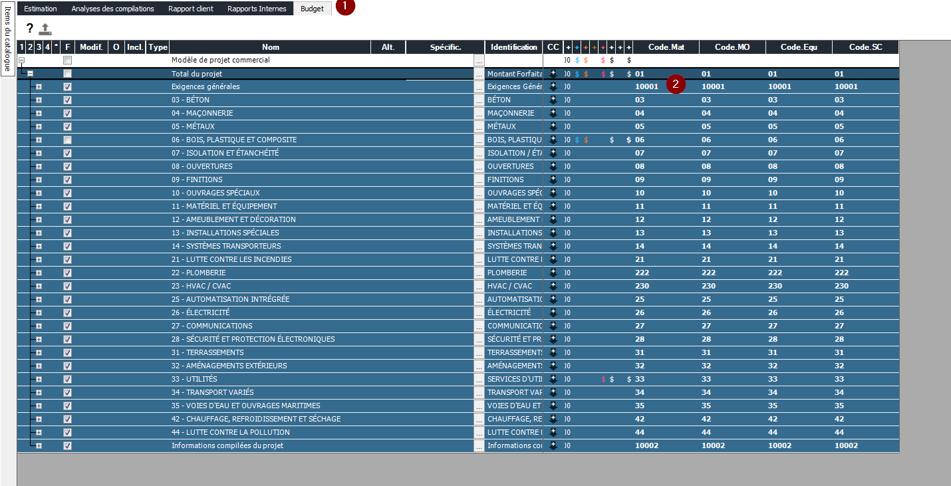The image size is (951, 486).
Task: Click the CC down-arrow icon for 03 - BÉTON
Action: point(553,100)
